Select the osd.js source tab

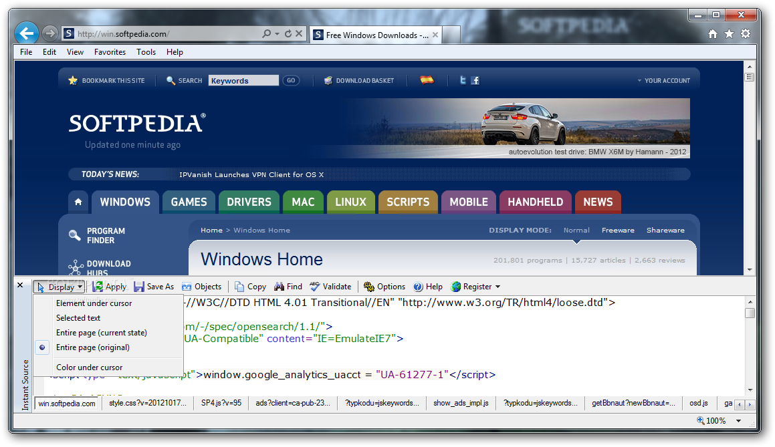pos(698,403)
